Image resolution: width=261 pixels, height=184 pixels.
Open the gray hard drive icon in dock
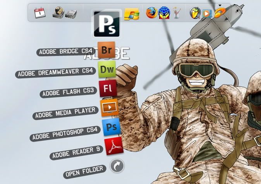point(71,14)
